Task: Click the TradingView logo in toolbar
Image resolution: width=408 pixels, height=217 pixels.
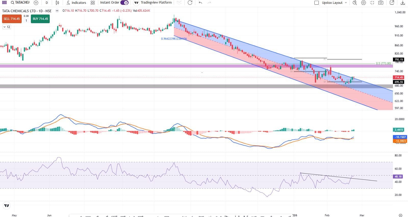Action: [x=136, y=3]
